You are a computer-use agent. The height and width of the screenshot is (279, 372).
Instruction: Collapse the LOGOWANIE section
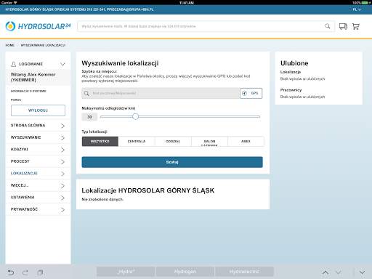click(62, 64)
